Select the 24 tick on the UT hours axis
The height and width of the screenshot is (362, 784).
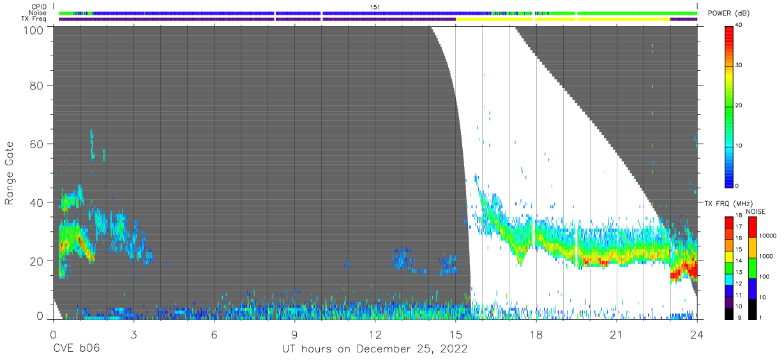click(x=697, y=335)
